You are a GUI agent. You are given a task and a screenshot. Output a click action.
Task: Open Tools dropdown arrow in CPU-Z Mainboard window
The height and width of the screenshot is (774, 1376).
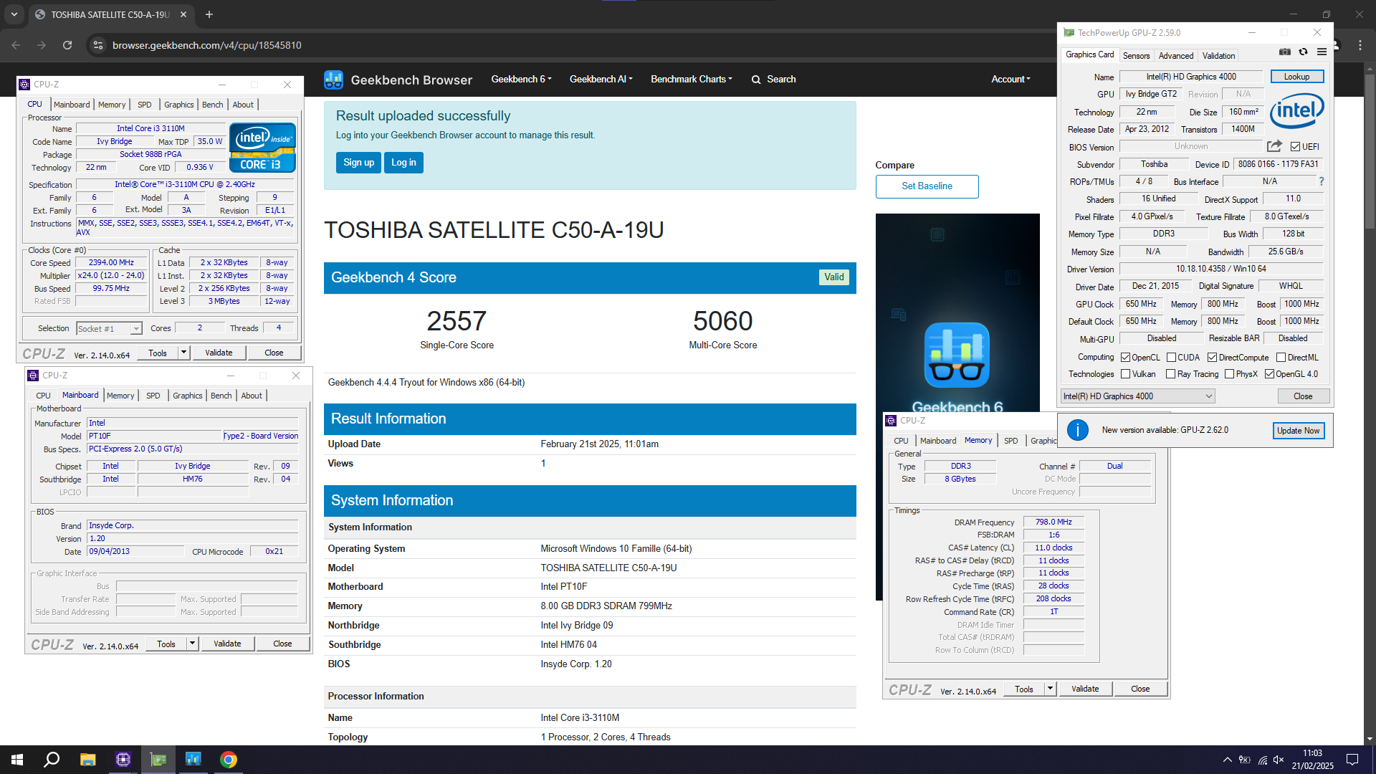[192, 644]
